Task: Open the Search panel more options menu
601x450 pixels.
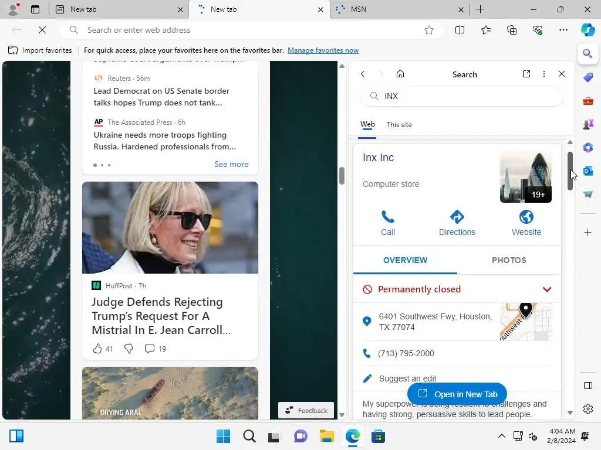Action: (x=544, y=74)
